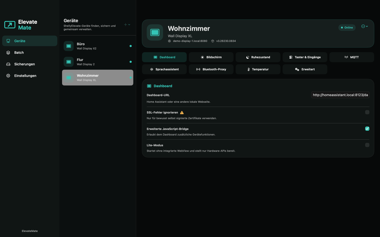Click the large Wohnzimmer header display icon

coord(155,32)
